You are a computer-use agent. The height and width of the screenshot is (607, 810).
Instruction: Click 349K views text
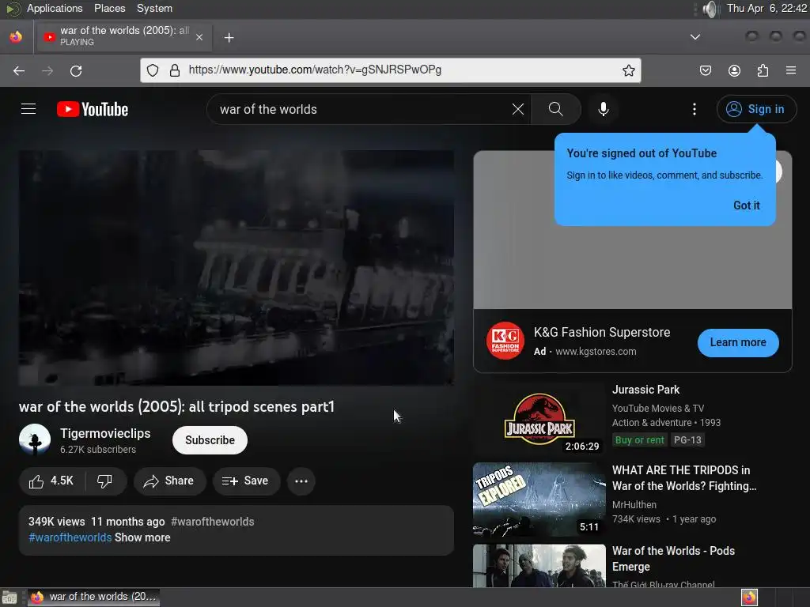click(56, 522)
